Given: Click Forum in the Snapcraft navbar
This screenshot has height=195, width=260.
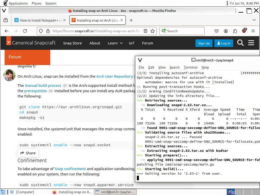Looking at the screenshot, I should click(148, 43).
